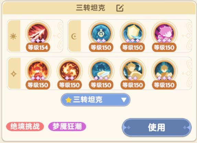Pick the pink-haired character skill icon

(x=164, y=33)
